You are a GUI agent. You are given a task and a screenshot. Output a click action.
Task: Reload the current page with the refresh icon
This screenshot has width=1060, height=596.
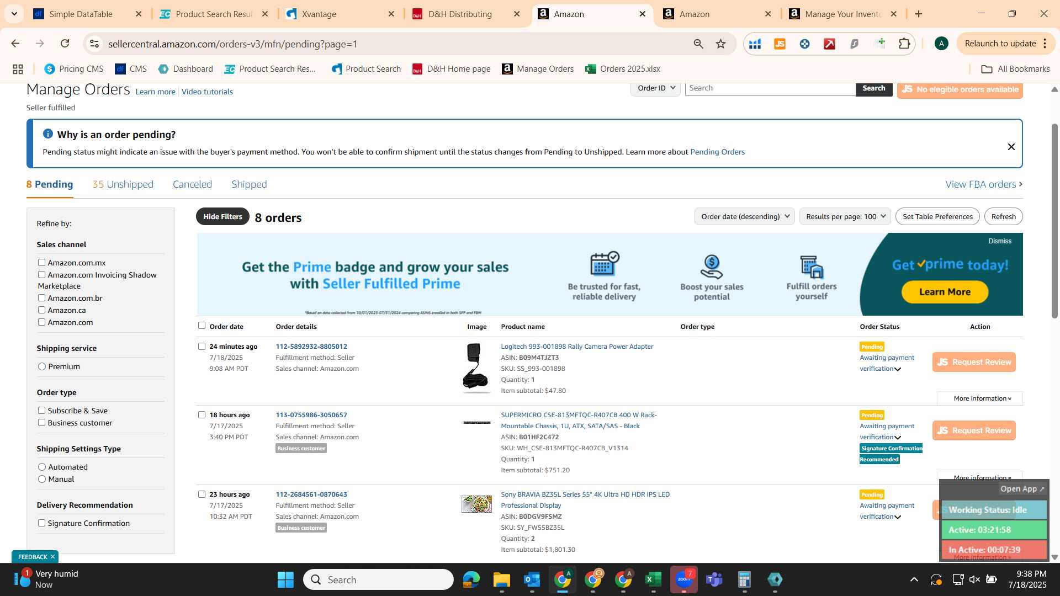(x=65, y=44)
